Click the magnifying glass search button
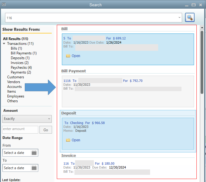The height and width of the screenshot is (182, 206). [190, 17]
